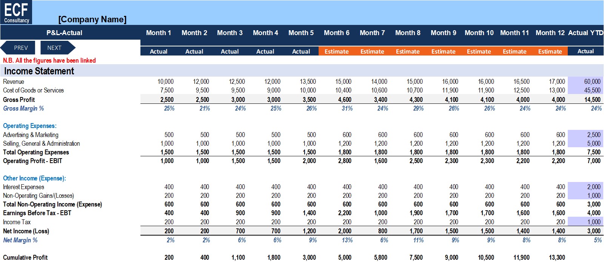
Task: Select Month 3 Cumulative Profit 1,100
Action: [x=238, y=257]
